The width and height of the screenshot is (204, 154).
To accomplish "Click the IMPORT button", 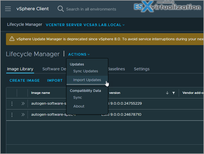I will click(x=55, y=80).
